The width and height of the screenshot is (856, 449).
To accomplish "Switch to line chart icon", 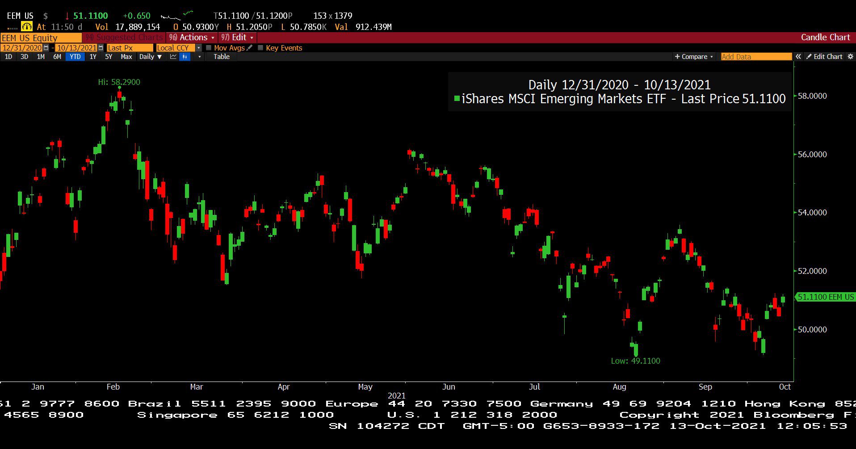I will [173, 57].
